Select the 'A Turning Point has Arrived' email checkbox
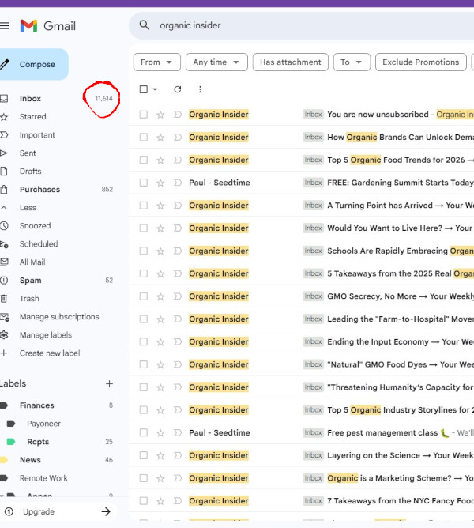This screenshot has height=528, width=474. (x=143, y=206)
